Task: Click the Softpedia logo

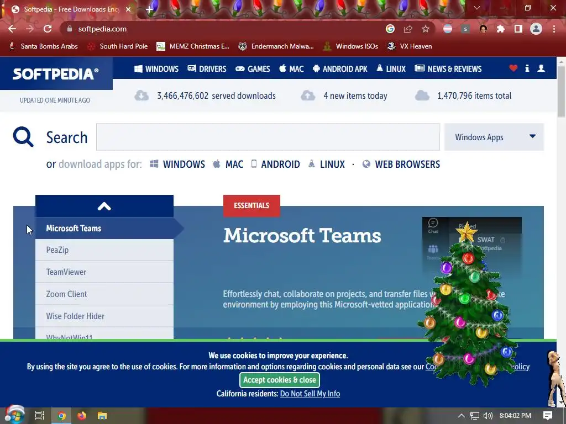Action: click(x=56, y=74)
